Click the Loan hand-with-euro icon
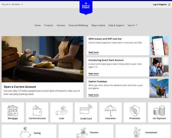The width and height of the screenshot is (172, 138). tap(61, 110)
